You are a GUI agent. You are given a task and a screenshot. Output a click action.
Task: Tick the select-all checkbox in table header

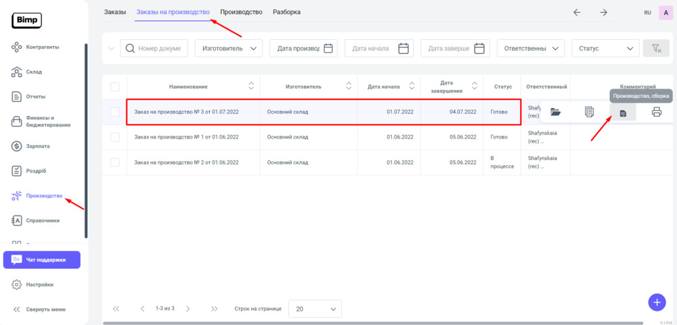[x=115, y=86]
